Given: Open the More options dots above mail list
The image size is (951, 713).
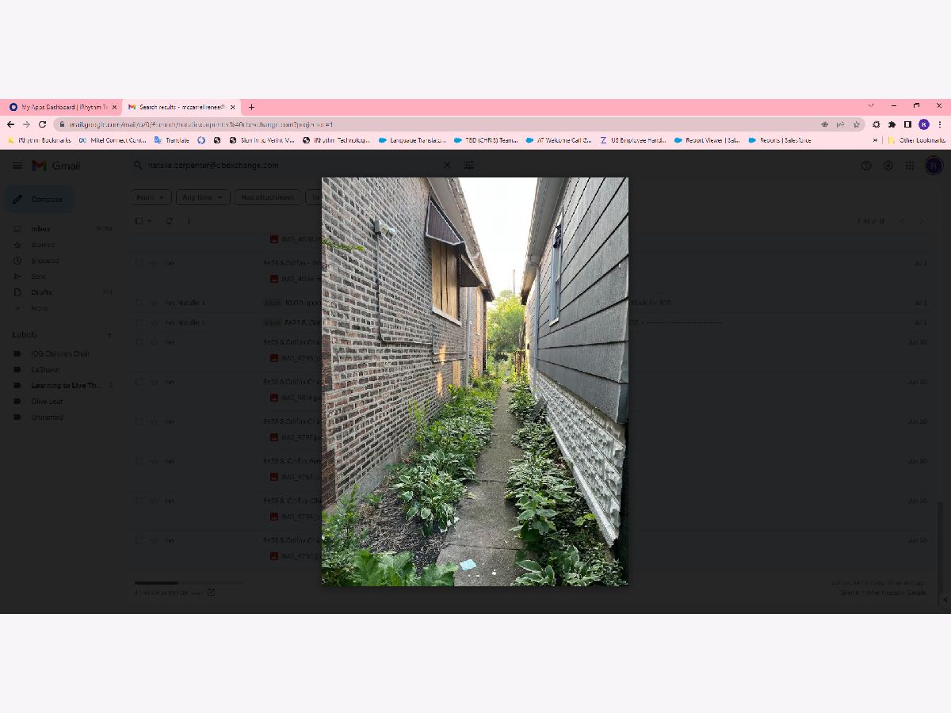Looking at the screenshot, I should pos(189,221).
